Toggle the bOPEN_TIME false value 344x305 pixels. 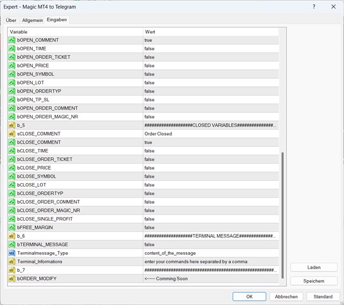149,48
